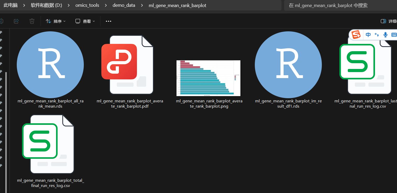Select the averate_rank_barplot.png thumbnail
Viewport: 397px width, 193px height.
208,78
